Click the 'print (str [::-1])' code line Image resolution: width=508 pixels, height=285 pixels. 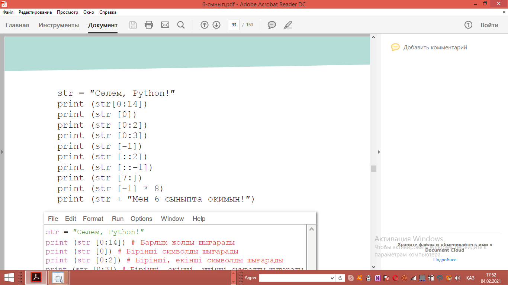point(105,167)
